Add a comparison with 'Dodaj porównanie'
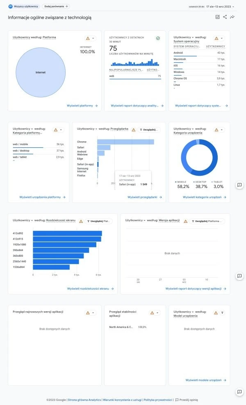Screen dimensions: 246x405 (x=56, y=7)
